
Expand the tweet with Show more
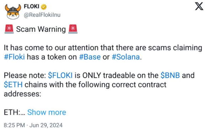click(47, 112)
